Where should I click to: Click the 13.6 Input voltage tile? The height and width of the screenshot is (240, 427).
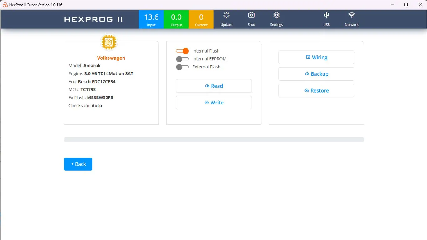point(151,19)
